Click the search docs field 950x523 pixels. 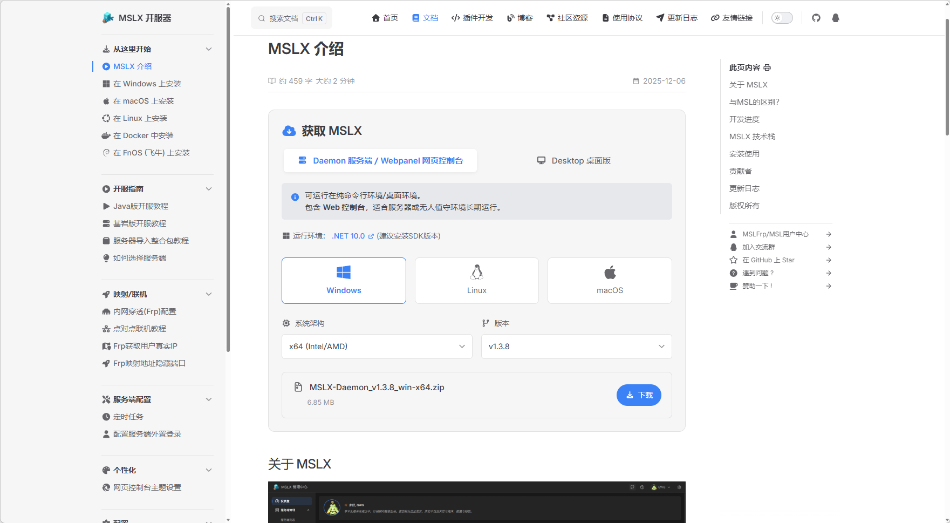(x=291, y=18)
